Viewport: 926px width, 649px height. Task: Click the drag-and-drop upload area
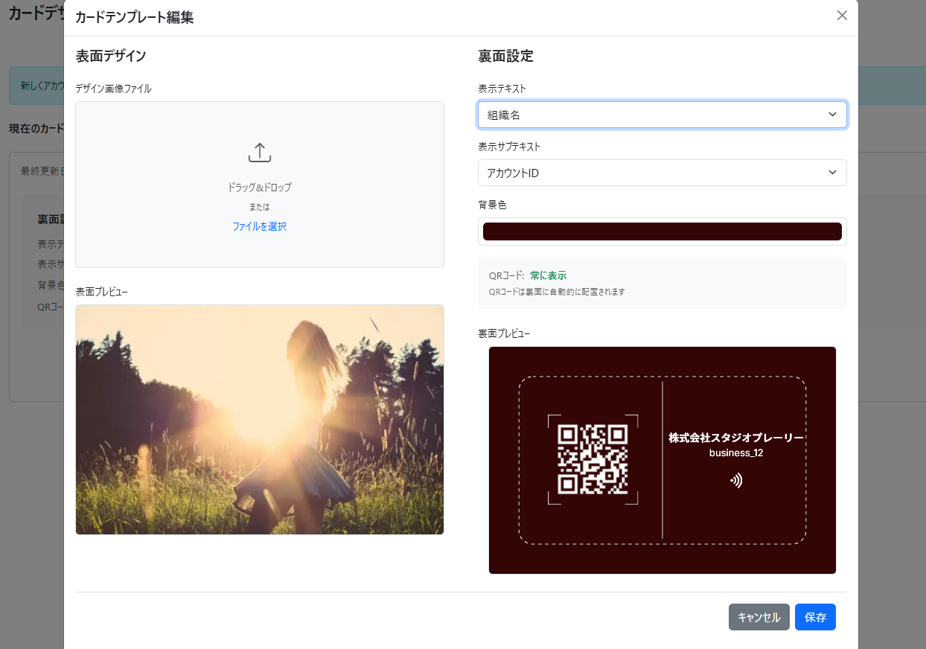pyautogui.click(x=260, y=185)
